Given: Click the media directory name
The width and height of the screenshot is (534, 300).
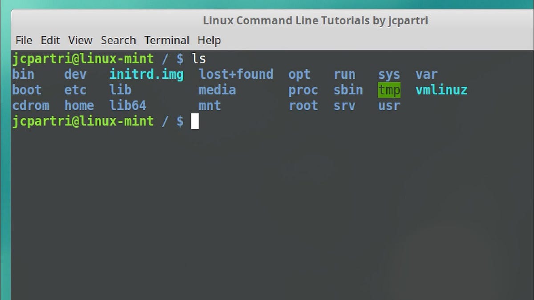Looking at the screenshot, I should coord(217,90).
